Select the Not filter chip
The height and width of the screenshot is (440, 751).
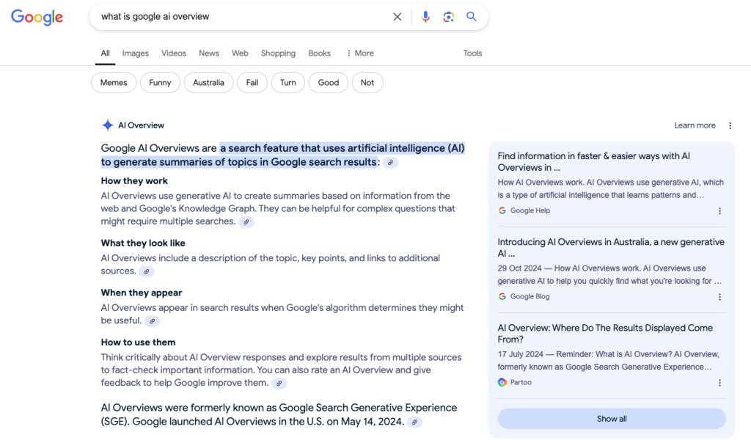point(367,82)
